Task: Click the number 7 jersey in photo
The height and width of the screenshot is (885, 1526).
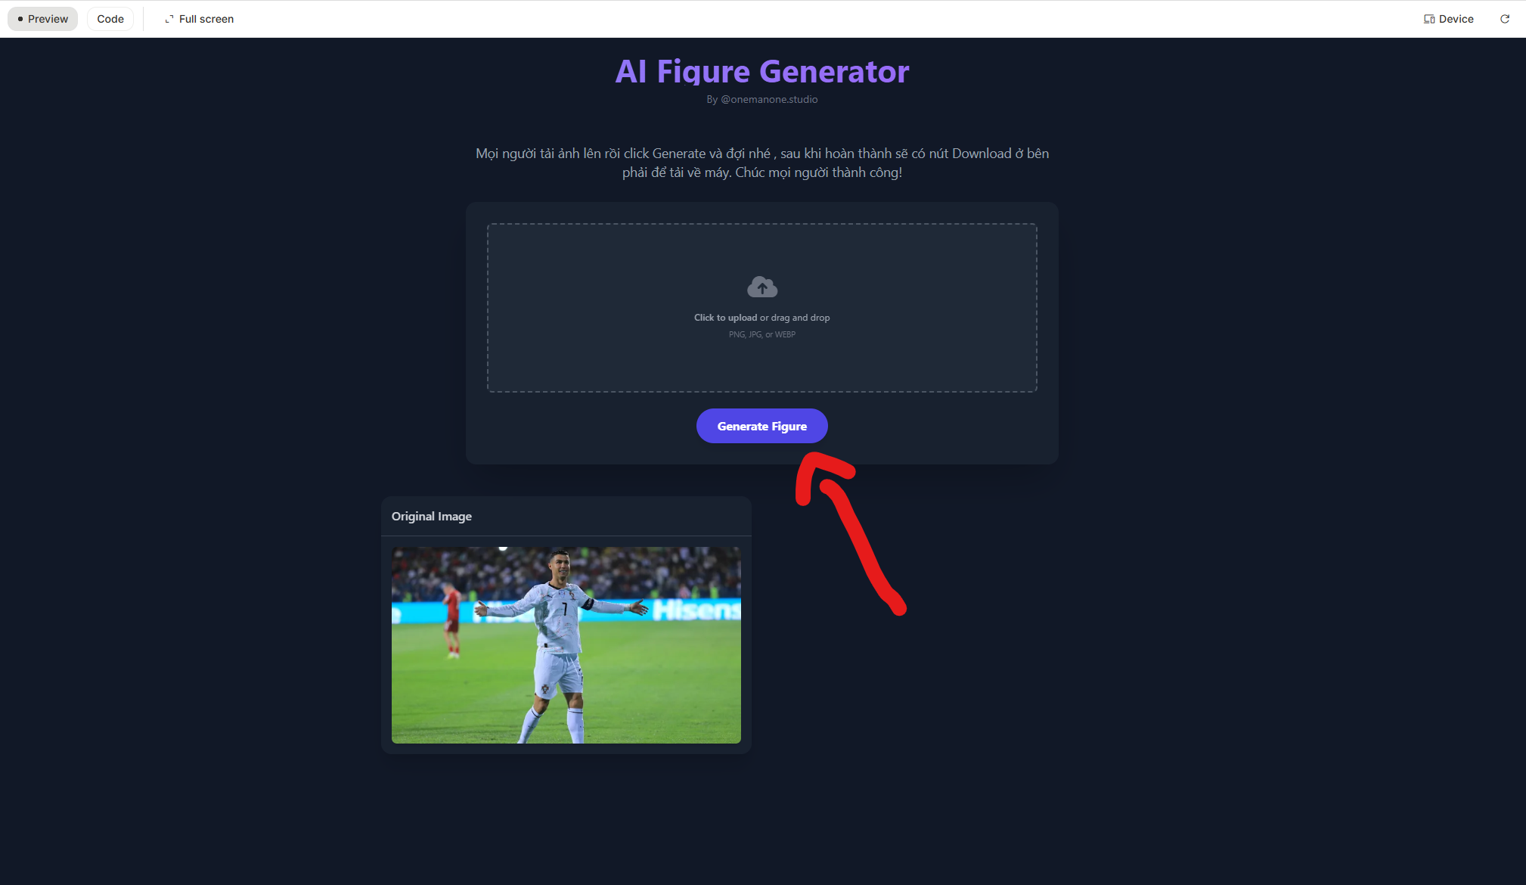Action: click(564, 609)
